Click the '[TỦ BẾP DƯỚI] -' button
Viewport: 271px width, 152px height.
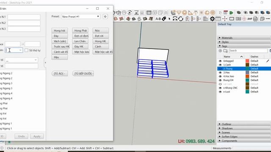83,73
